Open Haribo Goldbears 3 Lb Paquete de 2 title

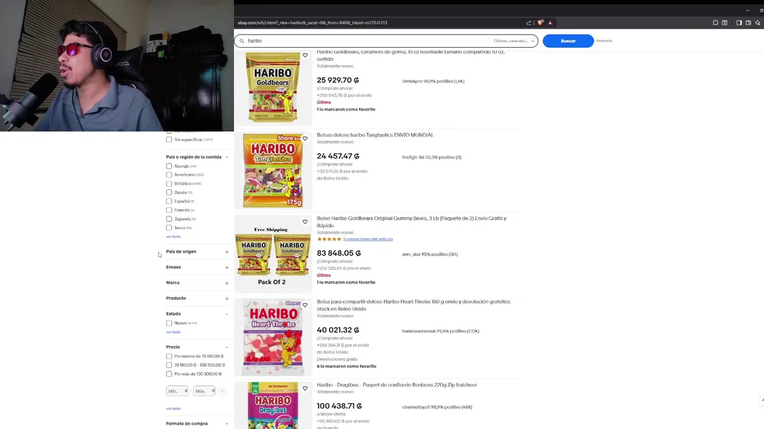point(411,222)
